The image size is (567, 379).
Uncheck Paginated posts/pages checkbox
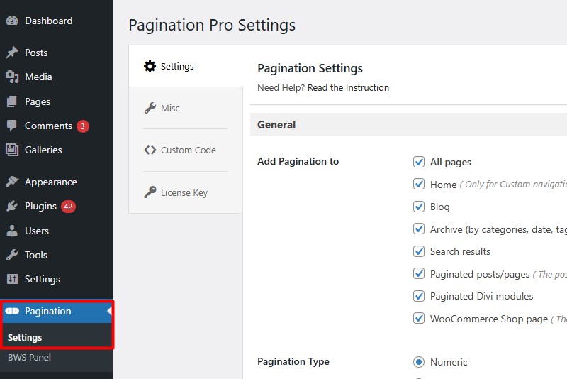[x=419, y=273]
